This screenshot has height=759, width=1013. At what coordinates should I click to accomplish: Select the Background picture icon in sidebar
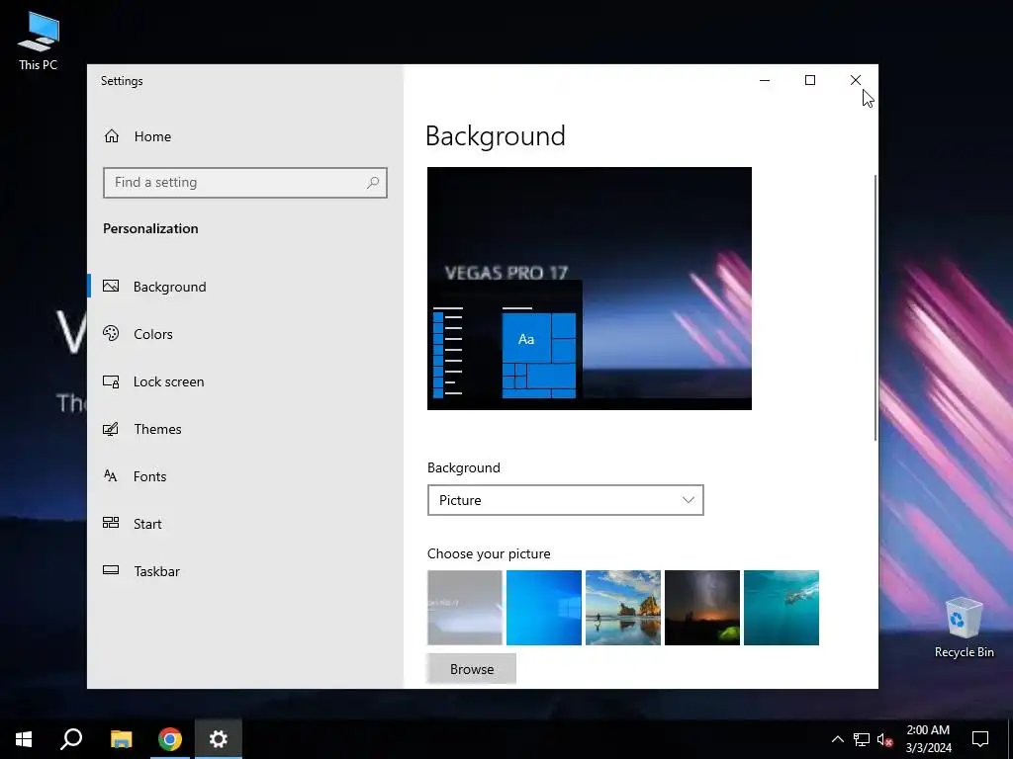111,286
